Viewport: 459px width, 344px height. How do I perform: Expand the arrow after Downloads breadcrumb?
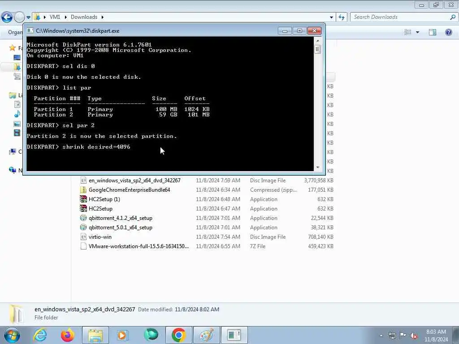(x=103, y=17)
